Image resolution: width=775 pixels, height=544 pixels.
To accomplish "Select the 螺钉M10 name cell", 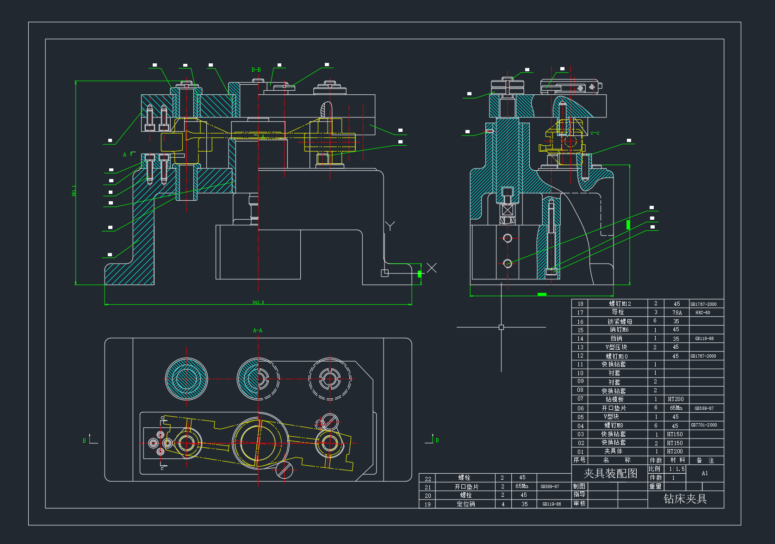I will pyautogui.click(x=617, y=356).
